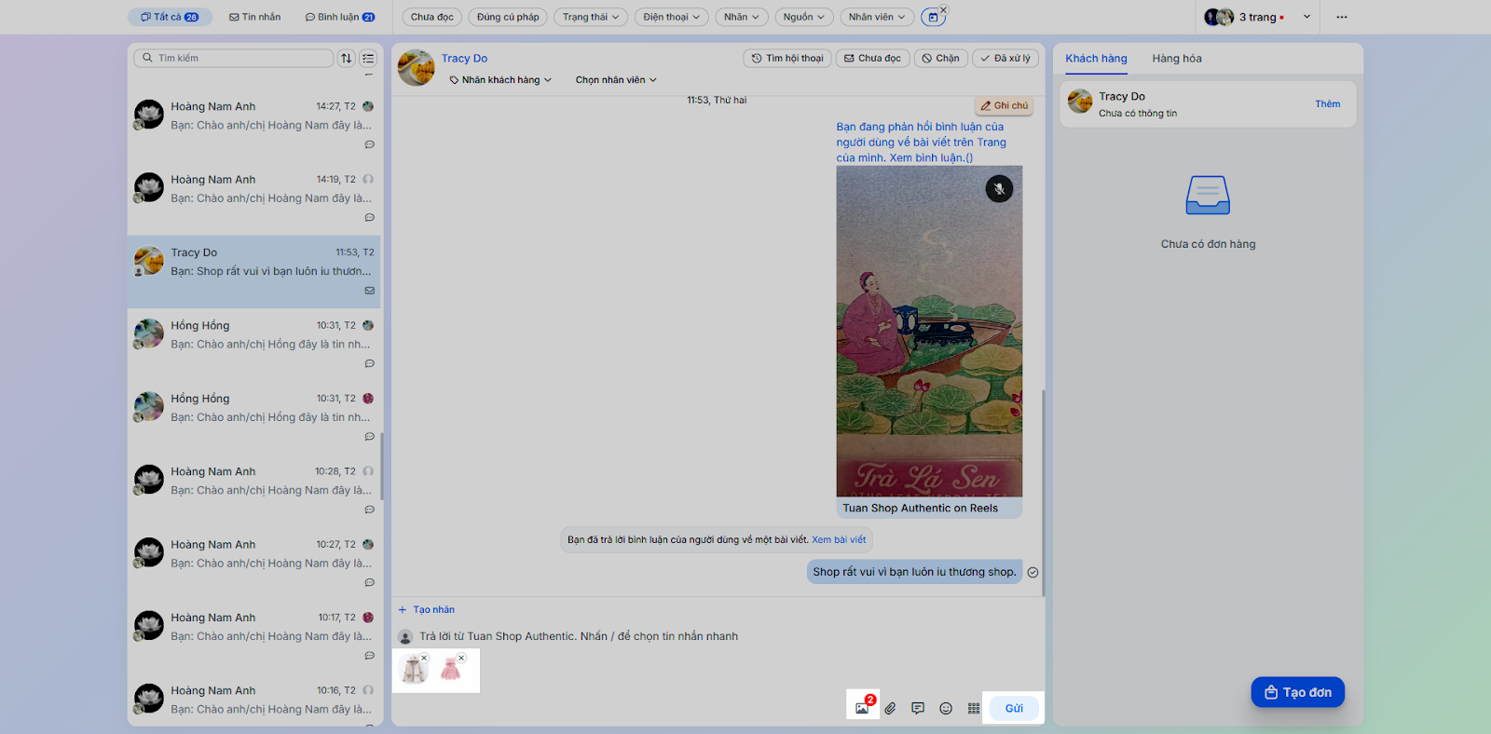Expand the Nhân viên filter dropdown
This screenshot has width=1491, height=734.
pyautogui.click(x=877, y=17)
